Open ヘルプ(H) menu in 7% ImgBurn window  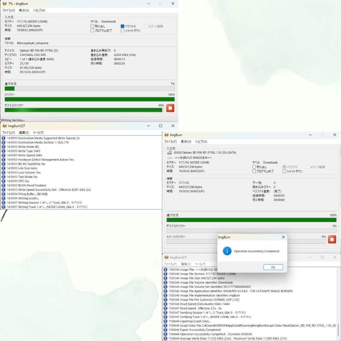[39, 10]
